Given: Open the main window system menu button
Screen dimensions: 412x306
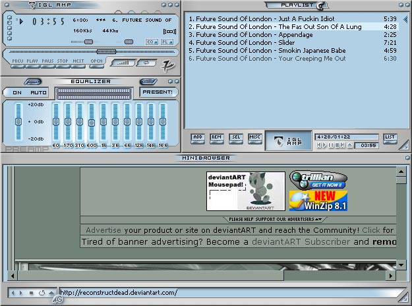Looking at the screenshot, I should pyautogui.click(x=7, y=5).
